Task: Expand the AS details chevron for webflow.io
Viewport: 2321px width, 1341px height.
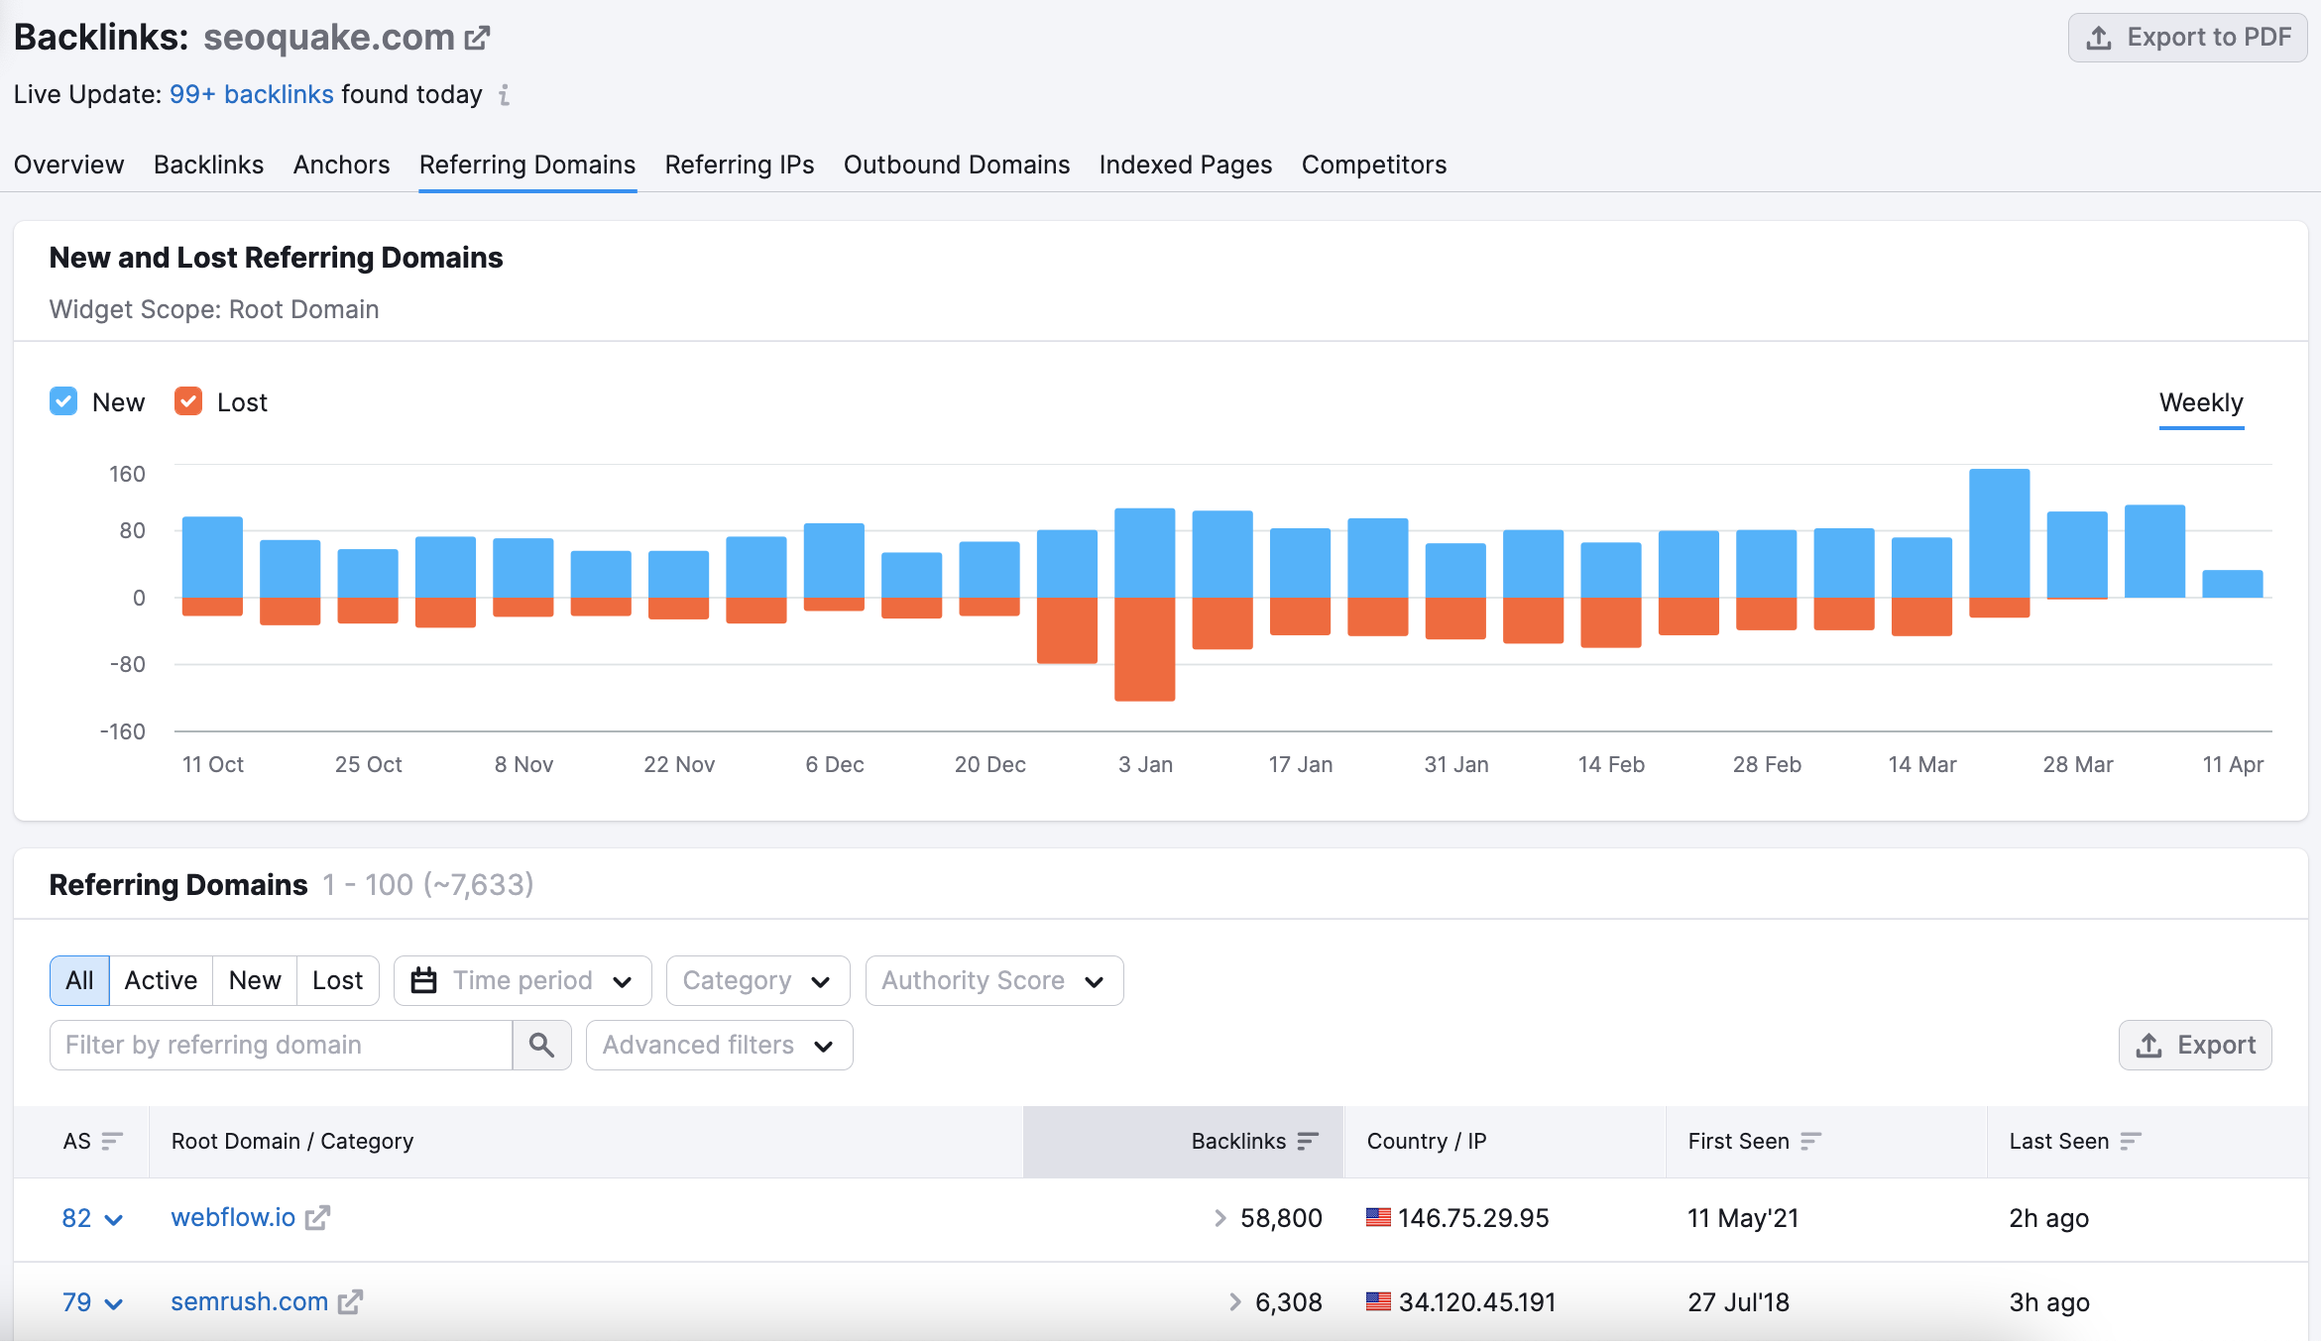Action: click(x=114, y=1219)
